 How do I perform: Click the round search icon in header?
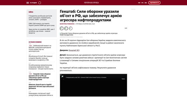(40, 3)
